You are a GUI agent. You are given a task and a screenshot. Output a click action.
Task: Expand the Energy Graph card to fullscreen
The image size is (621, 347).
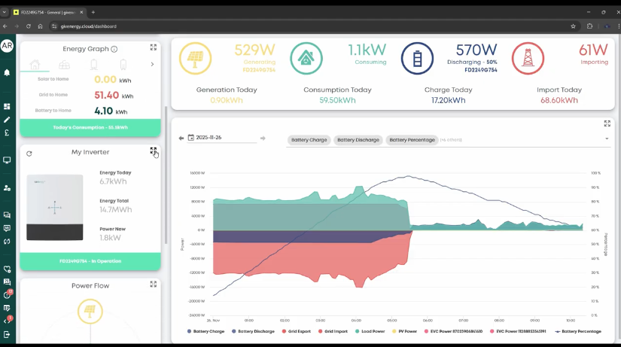pyautogui.click(x=154, y=47)
